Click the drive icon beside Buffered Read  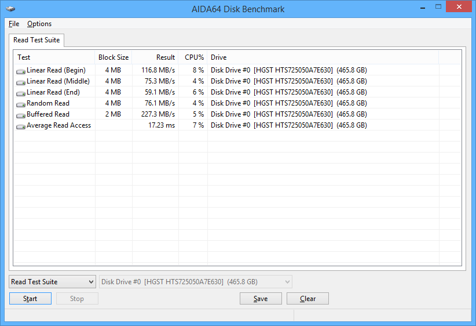tap(21, 115)
